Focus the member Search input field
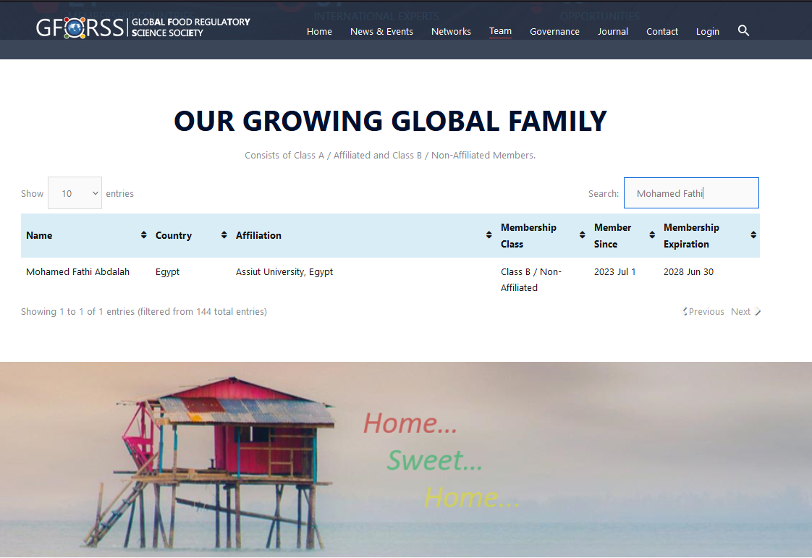 tap(691, 193)
